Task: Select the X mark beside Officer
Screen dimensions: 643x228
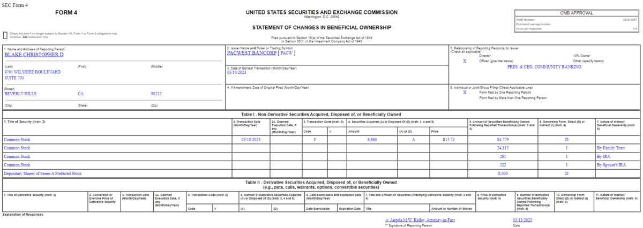Action: click(465, 61)
